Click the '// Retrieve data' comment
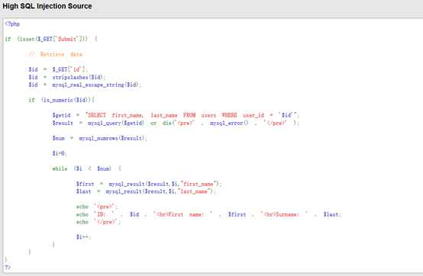 coord(55,54)
